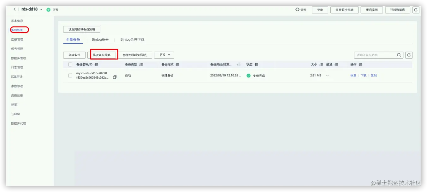The height and width of the screenshot is (192, 427).
Task: Click the 重启实例 button
Action: coord(372,10)
